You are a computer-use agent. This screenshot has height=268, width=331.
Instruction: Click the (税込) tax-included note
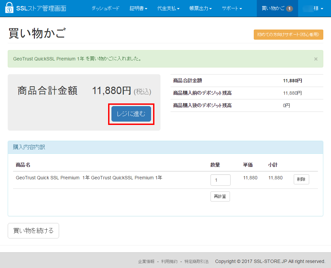point(142,92)
